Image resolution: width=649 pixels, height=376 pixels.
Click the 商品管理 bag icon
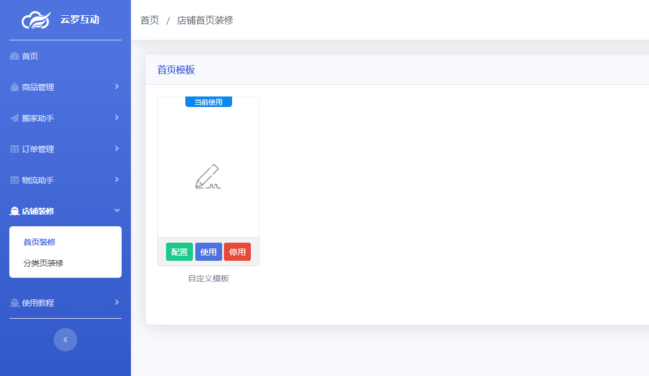point(14,87)
